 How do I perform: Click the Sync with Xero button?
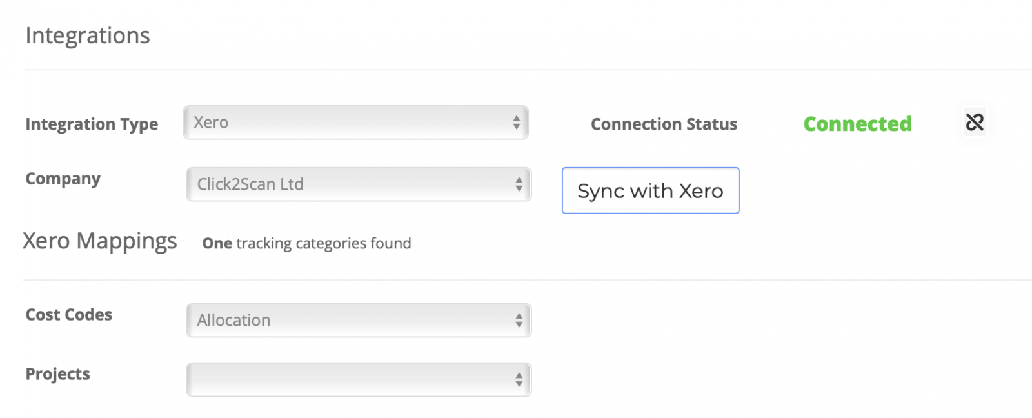651,190
